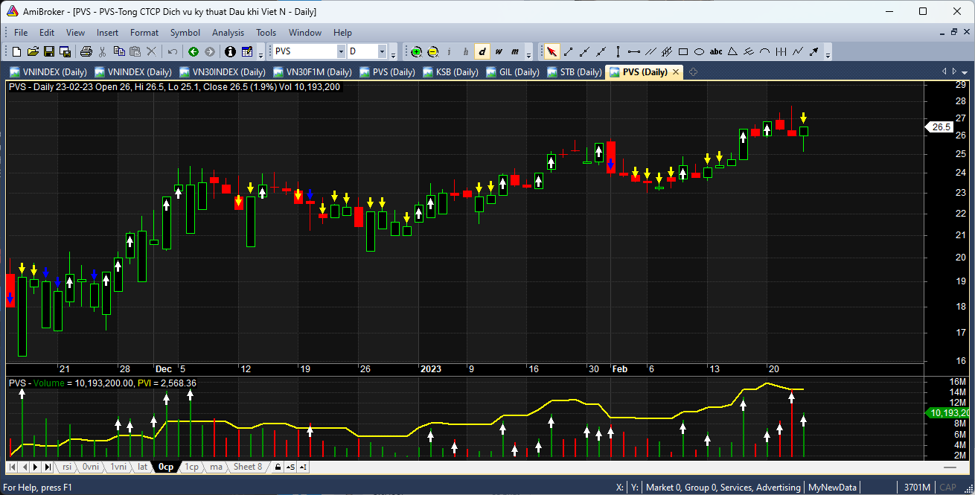
Task: Open the D interval dropdown
Action: (x=382, y=51)
